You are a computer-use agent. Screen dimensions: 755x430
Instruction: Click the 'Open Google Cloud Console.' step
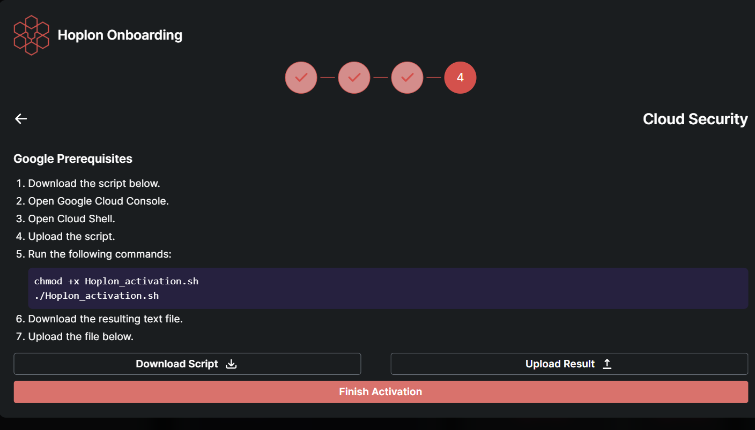point(98,201)
